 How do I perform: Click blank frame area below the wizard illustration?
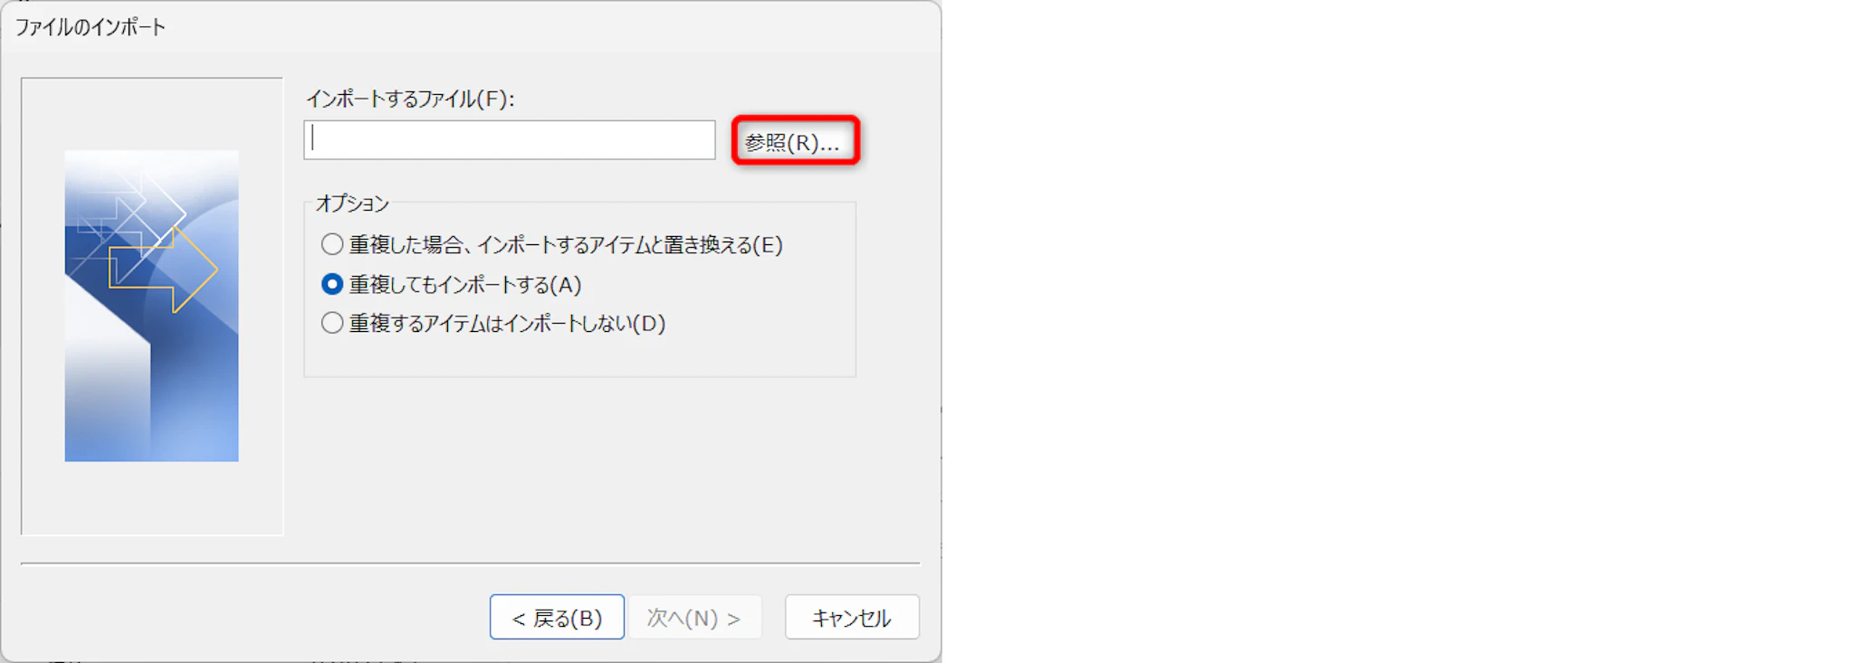[152, 497]
